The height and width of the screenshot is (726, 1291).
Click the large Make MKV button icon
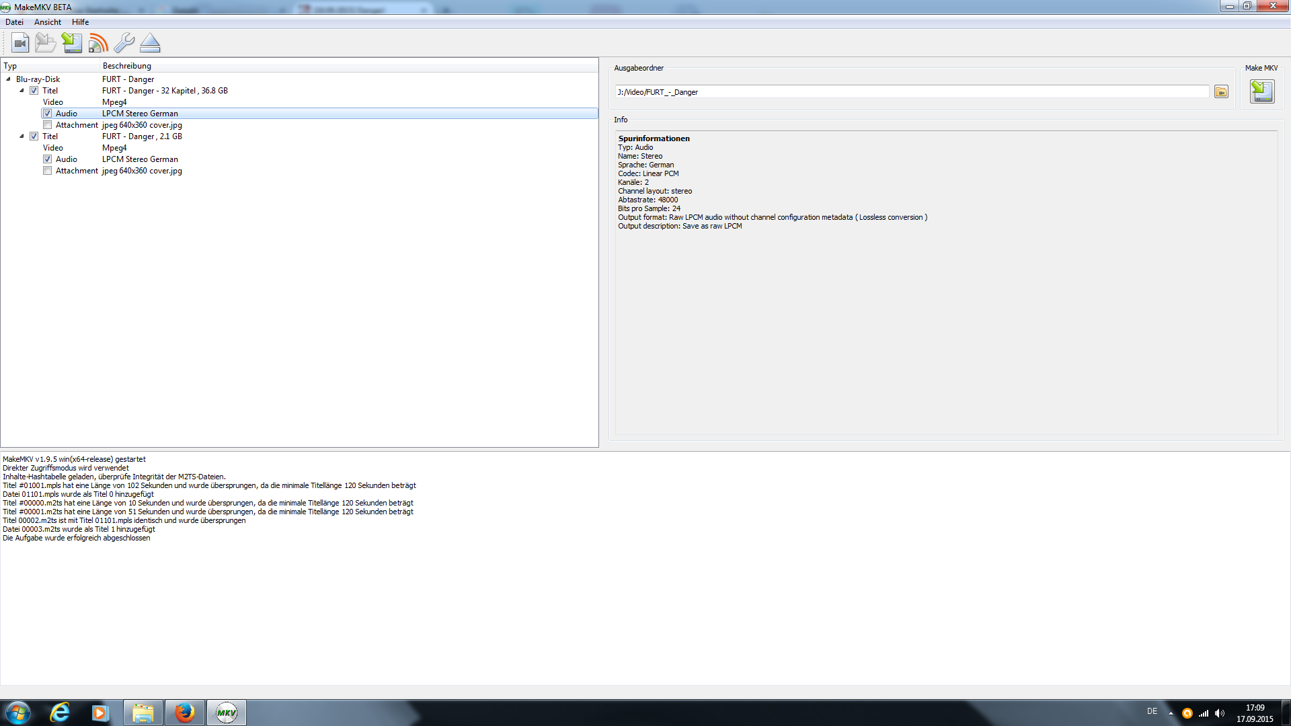1261,91
